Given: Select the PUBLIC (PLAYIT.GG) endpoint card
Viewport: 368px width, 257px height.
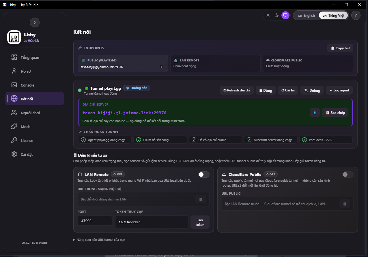Looking at the screenshot, I should pos(123,63).
